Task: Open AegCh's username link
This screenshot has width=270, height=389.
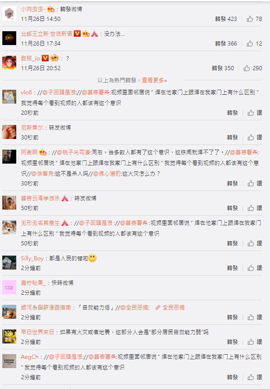Action: click(30, 357)
